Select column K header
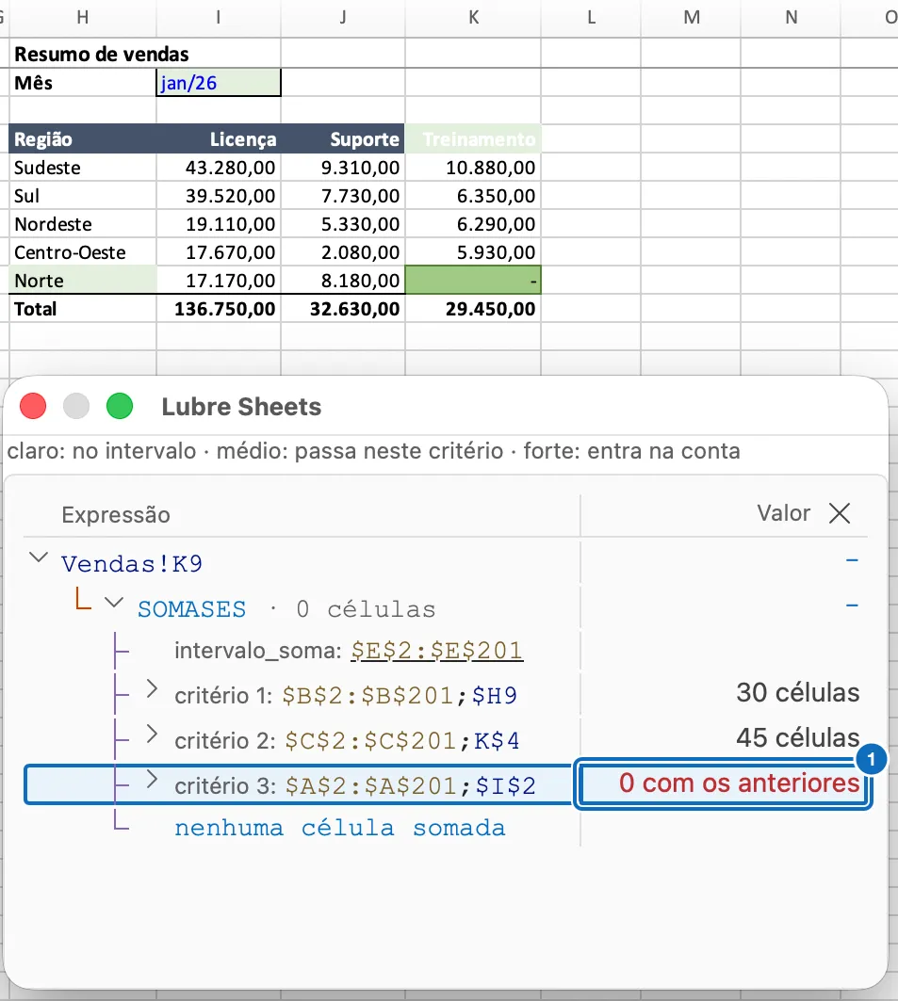The height and width of the screenshot is (1001, 898). 473,17
